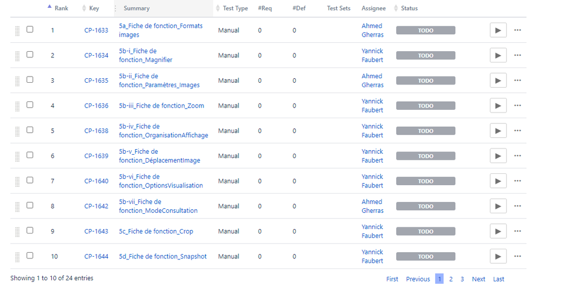
Task: Grab the drag handle of rank 8 row
Action: [x=17, y=207]
